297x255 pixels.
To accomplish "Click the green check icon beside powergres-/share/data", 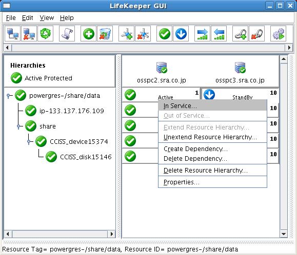I will coord(21,95).
